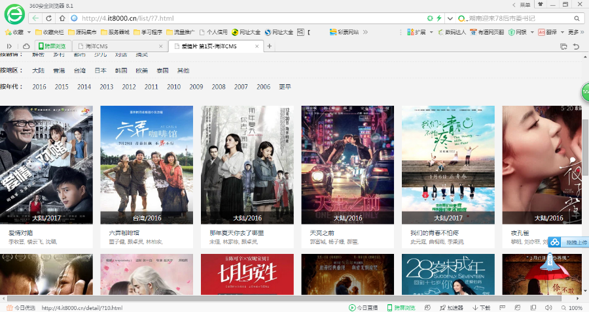Open the 七月与安生 movie poster
Screen dimensions: 589x312
pyautogui.click(x=247, y=274)
